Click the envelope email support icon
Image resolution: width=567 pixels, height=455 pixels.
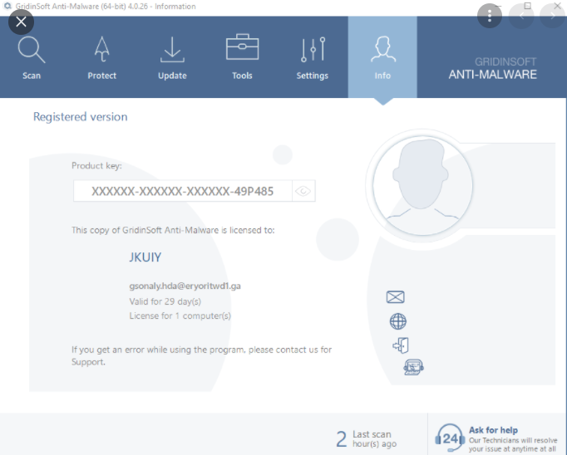pos(395,297)
